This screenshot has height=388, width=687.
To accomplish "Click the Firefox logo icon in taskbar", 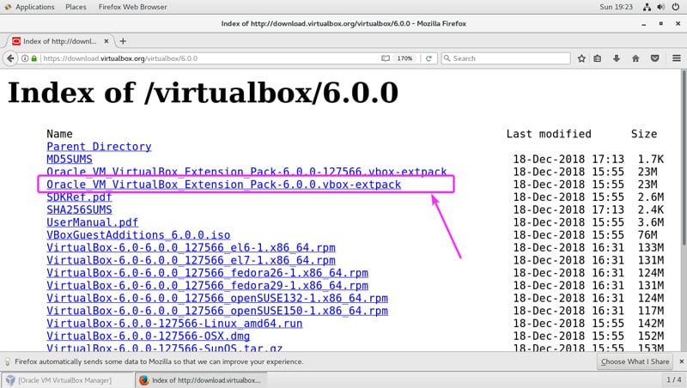I will pyautogui.click(x=143, y=380).
